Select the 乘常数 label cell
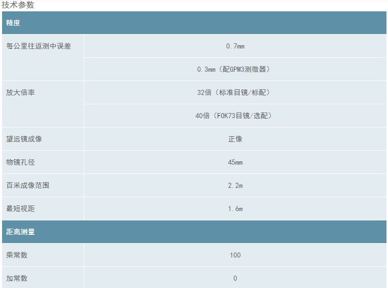The width and height of the screenshot is (388, 288). [17, 255]
